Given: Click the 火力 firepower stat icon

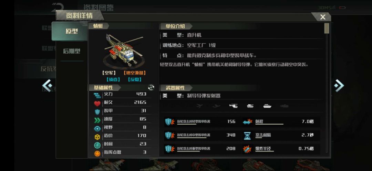Looking at the screenshot, I should coord(97,95).
